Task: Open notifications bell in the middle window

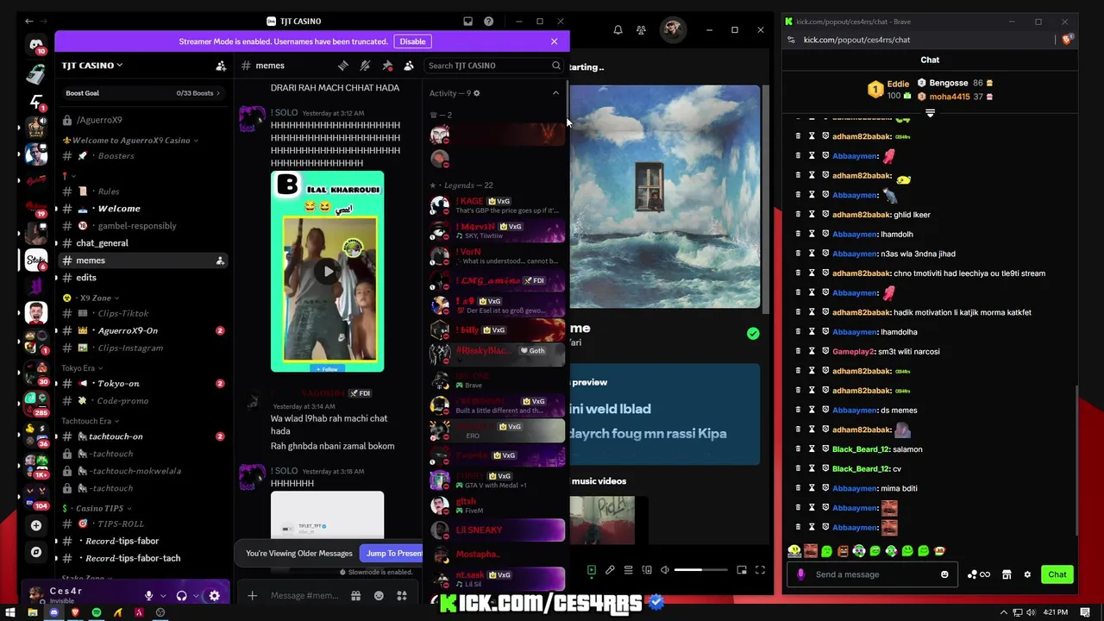Action: click(x=618, y=30)
